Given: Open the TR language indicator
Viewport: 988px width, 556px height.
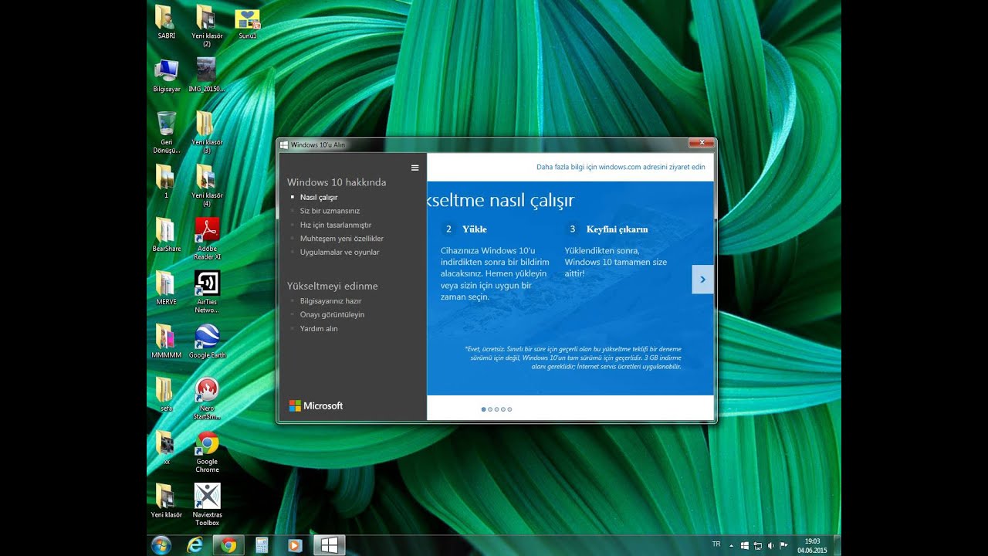Looking at the screenshot, I should tap(716, 544).
